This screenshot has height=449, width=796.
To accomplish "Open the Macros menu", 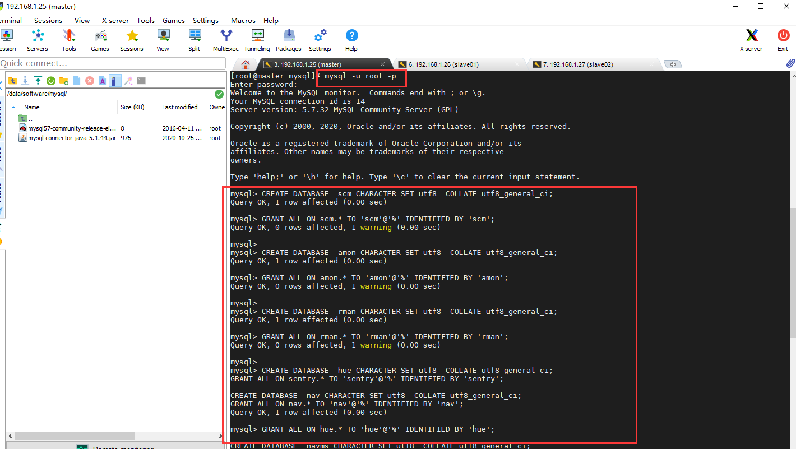I will coord(243,20).
